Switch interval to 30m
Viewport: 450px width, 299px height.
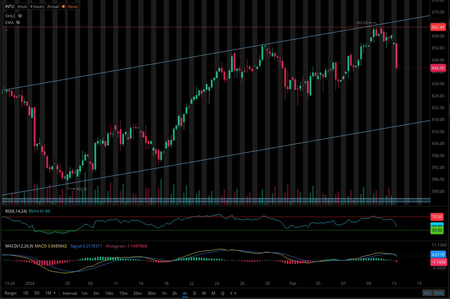(x=151, y=293)
